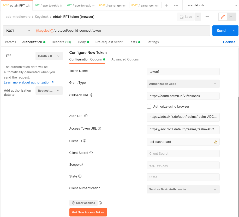Click the Get New Access Token button
Viewport: 239px width, 217px height.
(88, 212)
